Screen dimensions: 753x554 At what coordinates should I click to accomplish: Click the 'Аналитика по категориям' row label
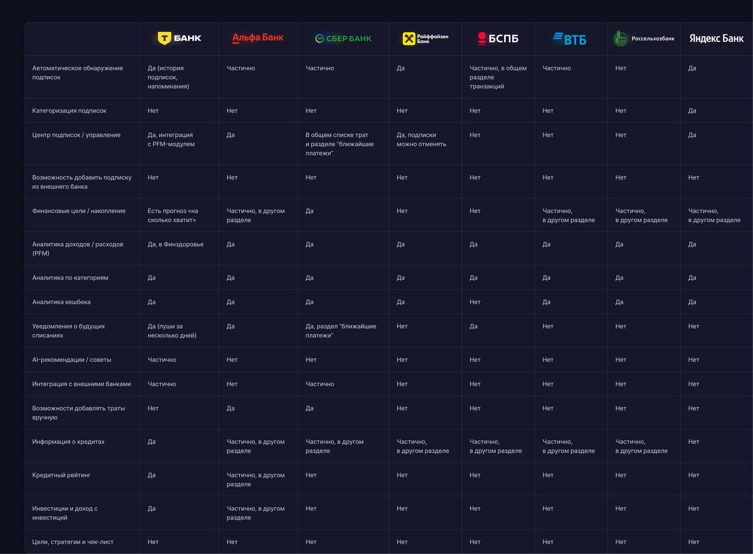point(70,278)
